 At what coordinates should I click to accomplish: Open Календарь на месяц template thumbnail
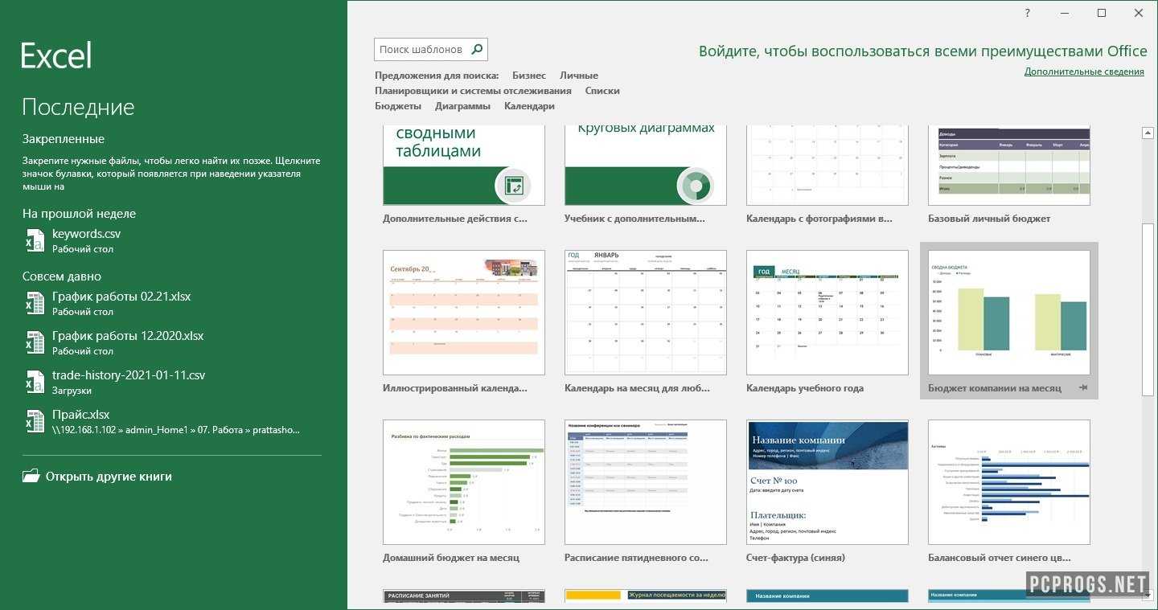pyautogui.click(x=646, y=313)
